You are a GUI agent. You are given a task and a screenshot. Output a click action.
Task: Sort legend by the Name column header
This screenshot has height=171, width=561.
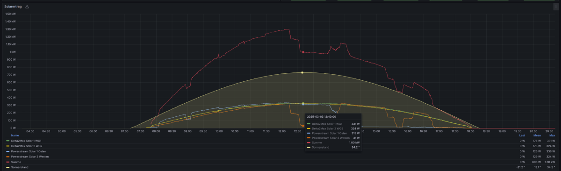coord(15,135)
